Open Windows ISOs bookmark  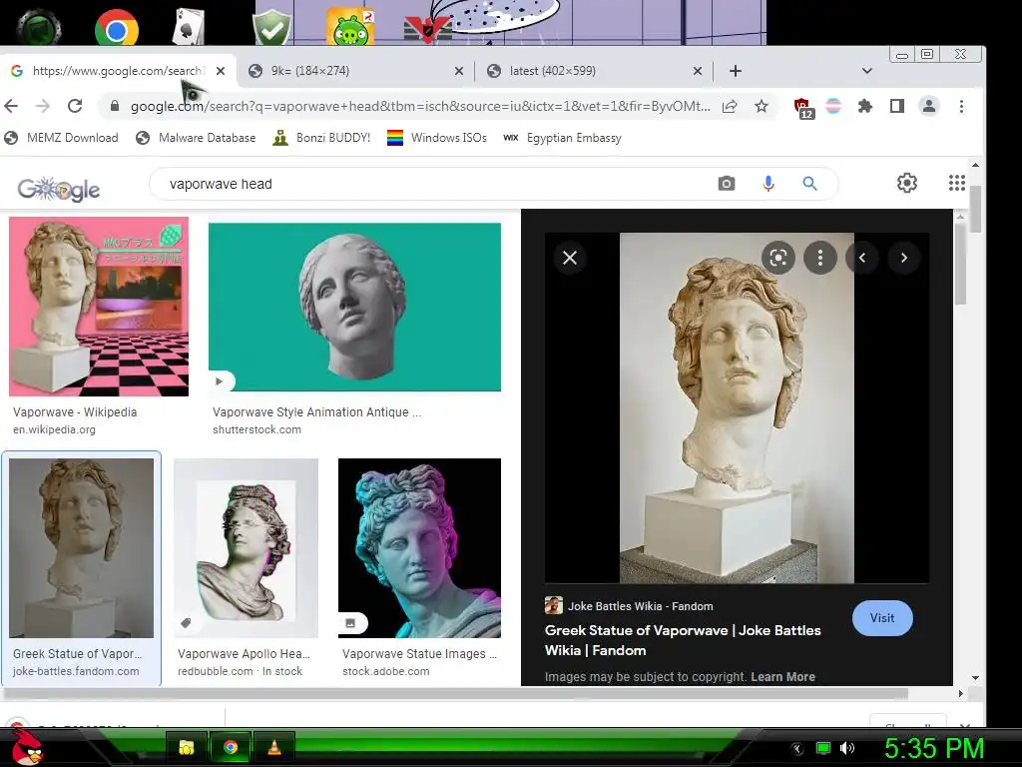(437, 138)
